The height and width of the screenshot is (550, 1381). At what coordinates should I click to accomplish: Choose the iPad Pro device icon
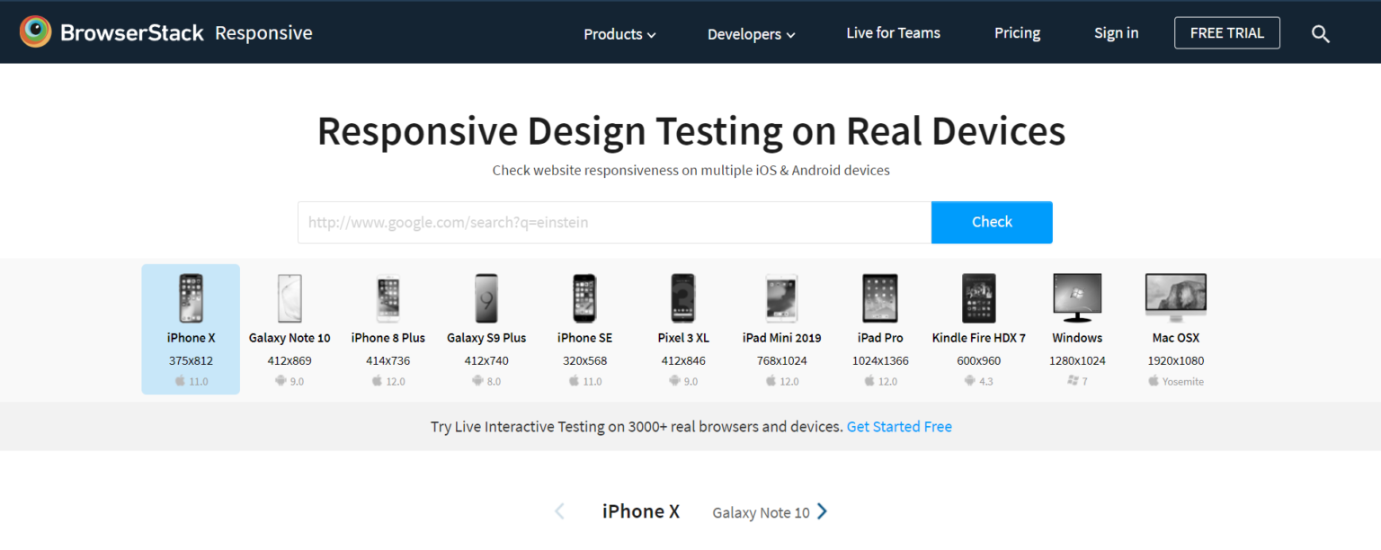pos(878,298)
